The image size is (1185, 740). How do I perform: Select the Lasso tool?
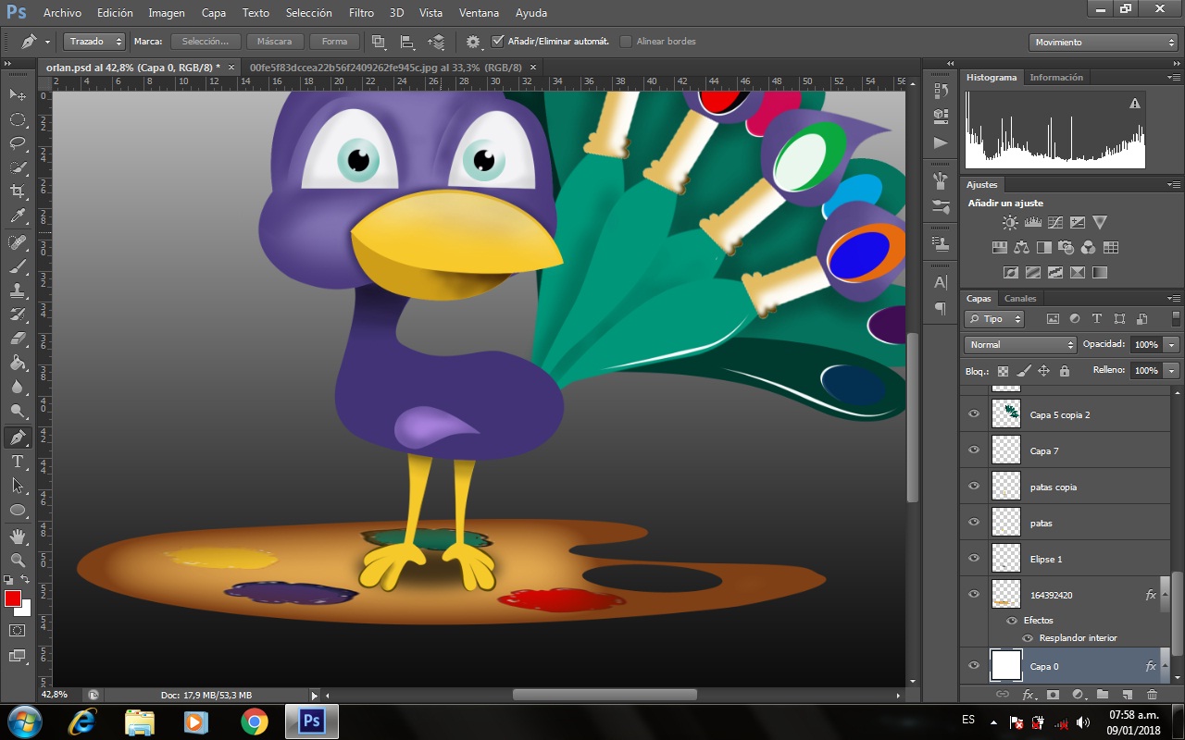18,143
